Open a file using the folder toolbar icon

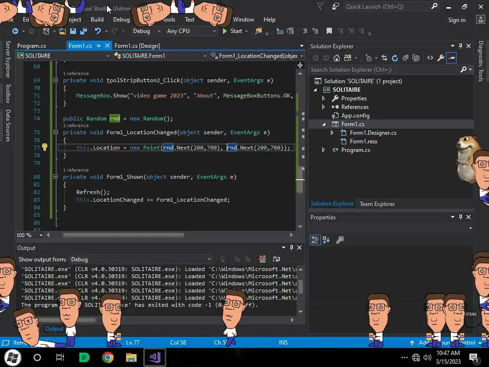click(63, 31)
